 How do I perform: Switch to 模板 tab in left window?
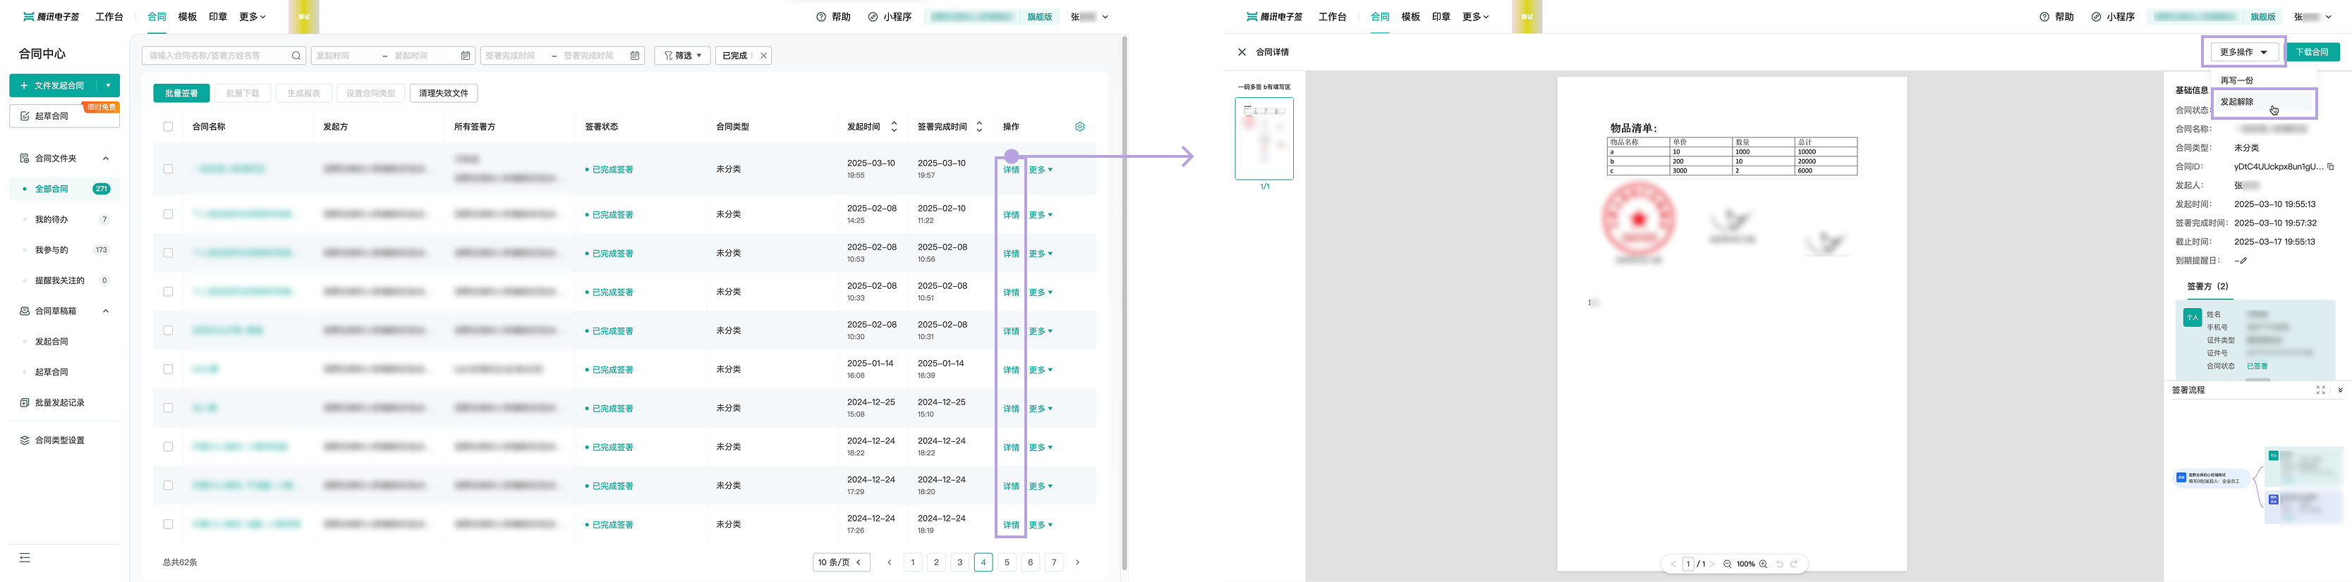tap(187, 16)
